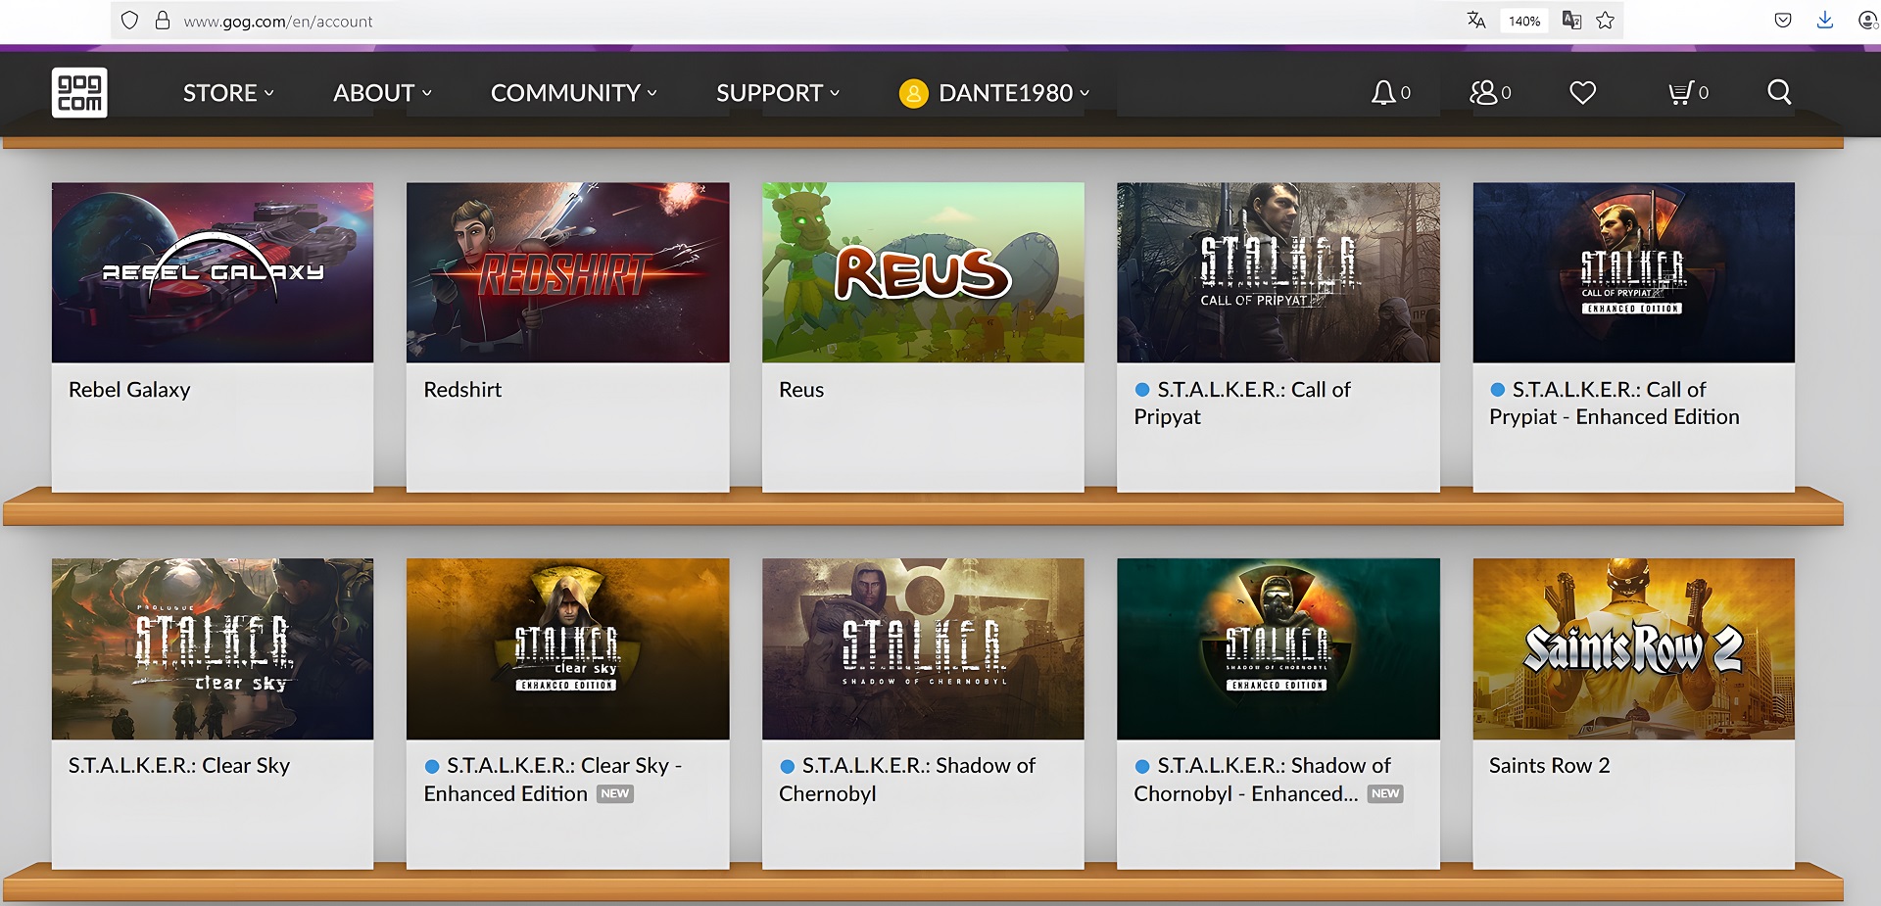Bookmark this page with the star
Viewport: 1881px width, 906px height.
coord(1605,21)
